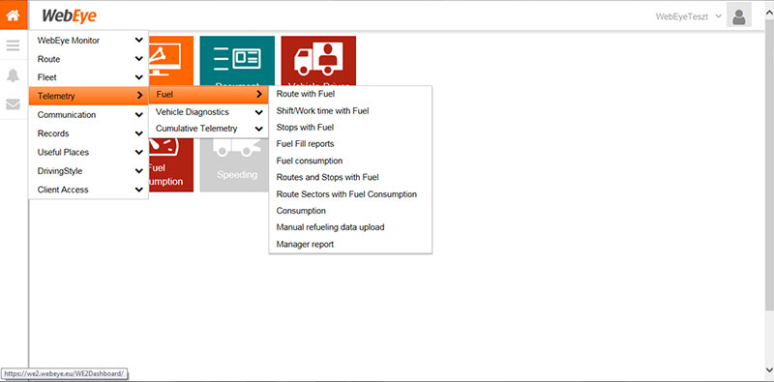
Task: Click scrollbar down arrow at bottom right
Action: coord(769,369)
